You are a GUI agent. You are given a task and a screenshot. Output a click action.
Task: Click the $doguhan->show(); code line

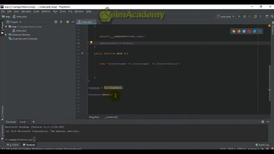coord(100,95)
